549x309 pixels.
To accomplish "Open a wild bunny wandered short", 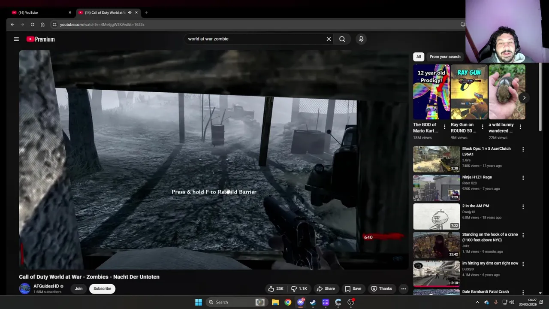I will click(x=507, y=92).
